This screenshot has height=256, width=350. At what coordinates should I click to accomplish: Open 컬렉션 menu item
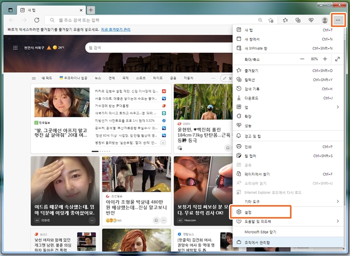[288, 80]
